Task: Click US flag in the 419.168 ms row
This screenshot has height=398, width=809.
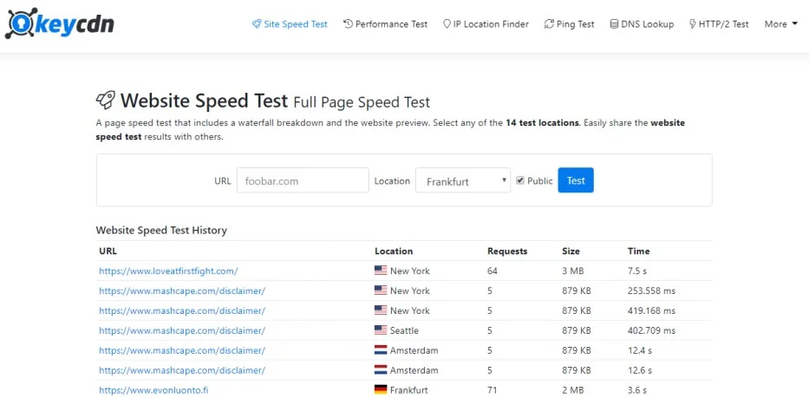Action: [381, 310]
